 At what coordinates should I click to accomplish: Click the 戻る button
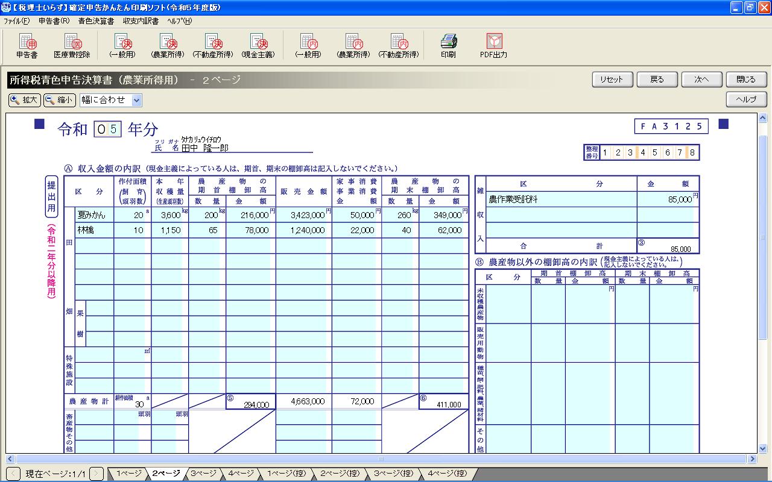tap(657, 80)
